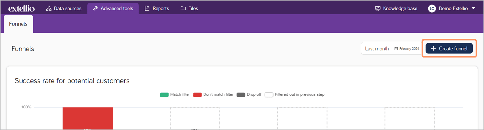Click the Files folder icon
This screenshot has height=130, width=484.
coord(183,8)
